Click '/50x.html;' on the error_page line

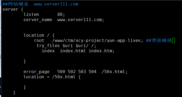[114, 72]
